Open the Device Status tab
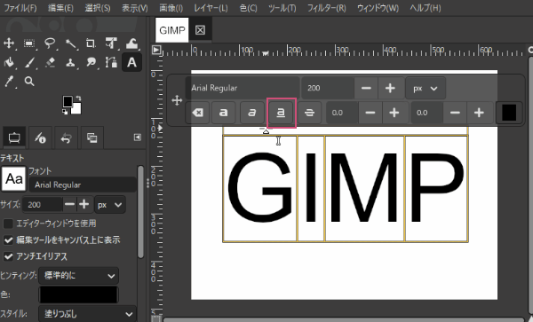 pos(41,137)
